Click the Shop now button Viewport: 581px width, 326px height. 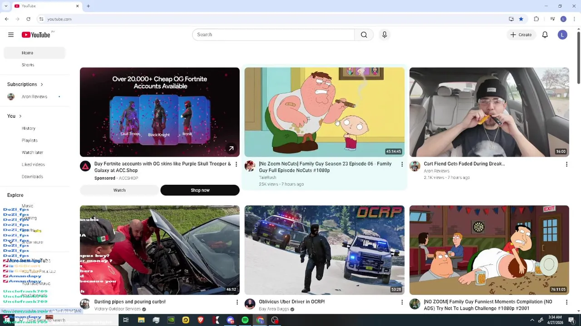tap(200, 190)
